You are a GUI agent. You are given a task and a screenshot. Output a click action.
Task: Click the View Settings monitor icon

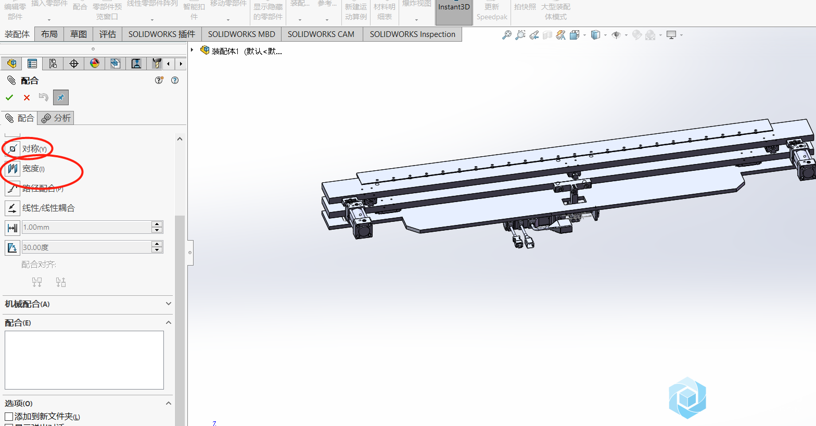pos(671,35)
